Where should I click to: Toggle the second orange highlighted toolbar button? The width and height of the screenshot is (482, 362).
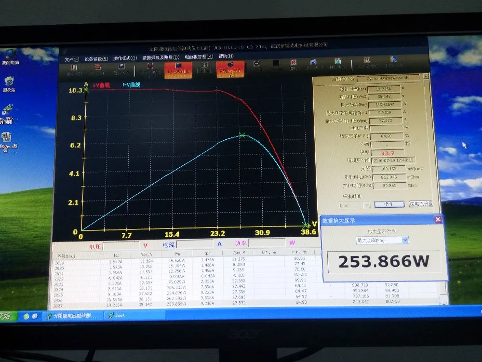click(x=230, y=69)
